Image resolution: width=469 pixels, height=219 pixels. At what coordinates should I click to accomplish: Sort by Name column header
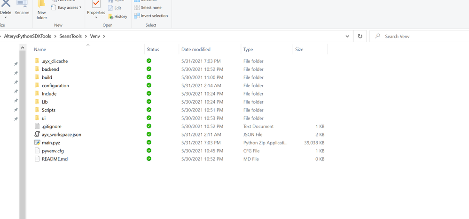tap(40, 50)
